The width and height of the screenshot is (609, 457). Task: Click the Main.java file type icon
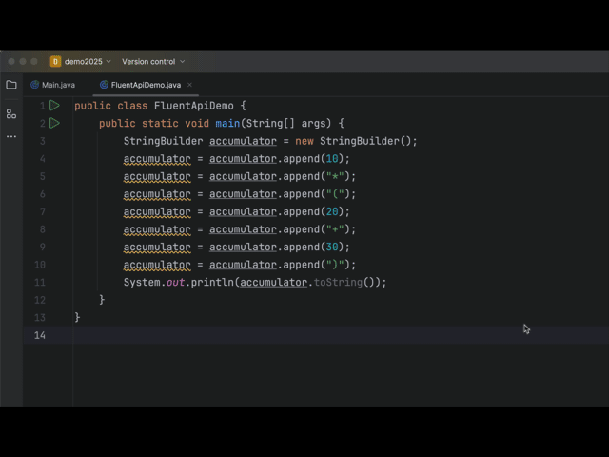(35, 85)
